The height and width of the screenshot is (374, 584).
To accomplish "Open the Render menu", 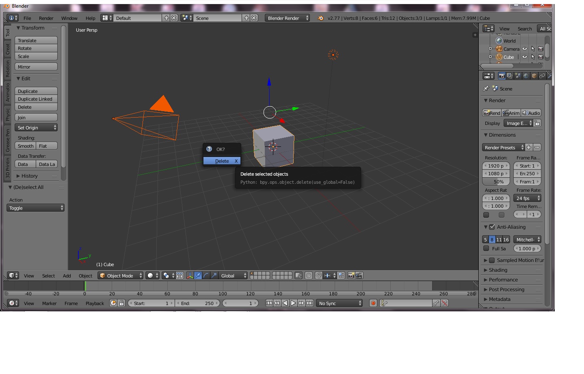I will [x=46, y=18].
